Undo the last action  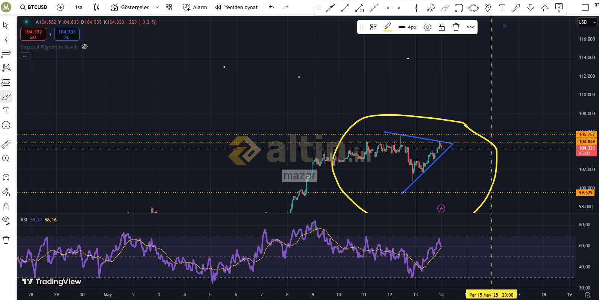pos(272,7)
